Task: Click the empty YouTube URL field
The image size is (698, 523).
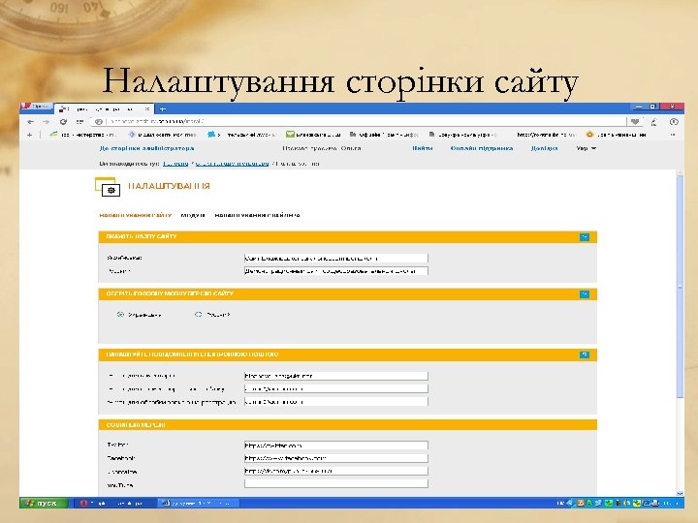Action: point(336,484)
